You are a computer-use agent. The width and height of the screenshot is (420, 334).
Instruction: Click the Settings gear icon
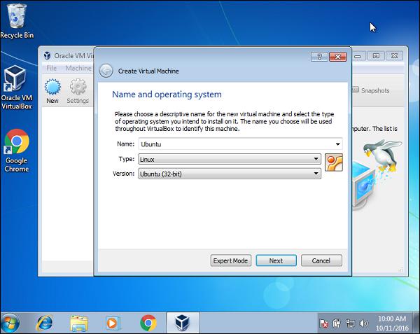(78, 88)
